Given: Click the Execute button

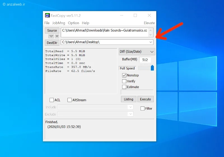Looking at the screenshot, I should (x=145, y=99).
